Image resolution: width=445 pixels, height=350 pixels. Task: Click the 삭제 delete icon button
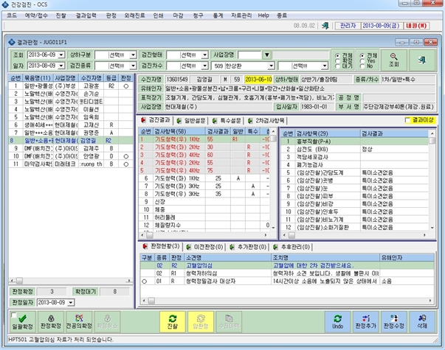click(422, 322)
